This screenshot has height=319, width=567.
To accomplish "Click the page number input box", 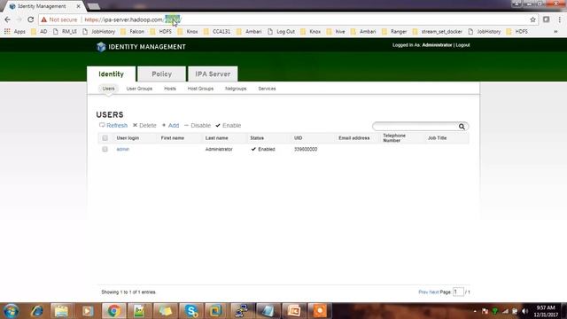I will coord(458,292).
